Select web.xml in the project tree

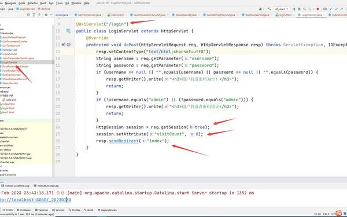(11, 100)
